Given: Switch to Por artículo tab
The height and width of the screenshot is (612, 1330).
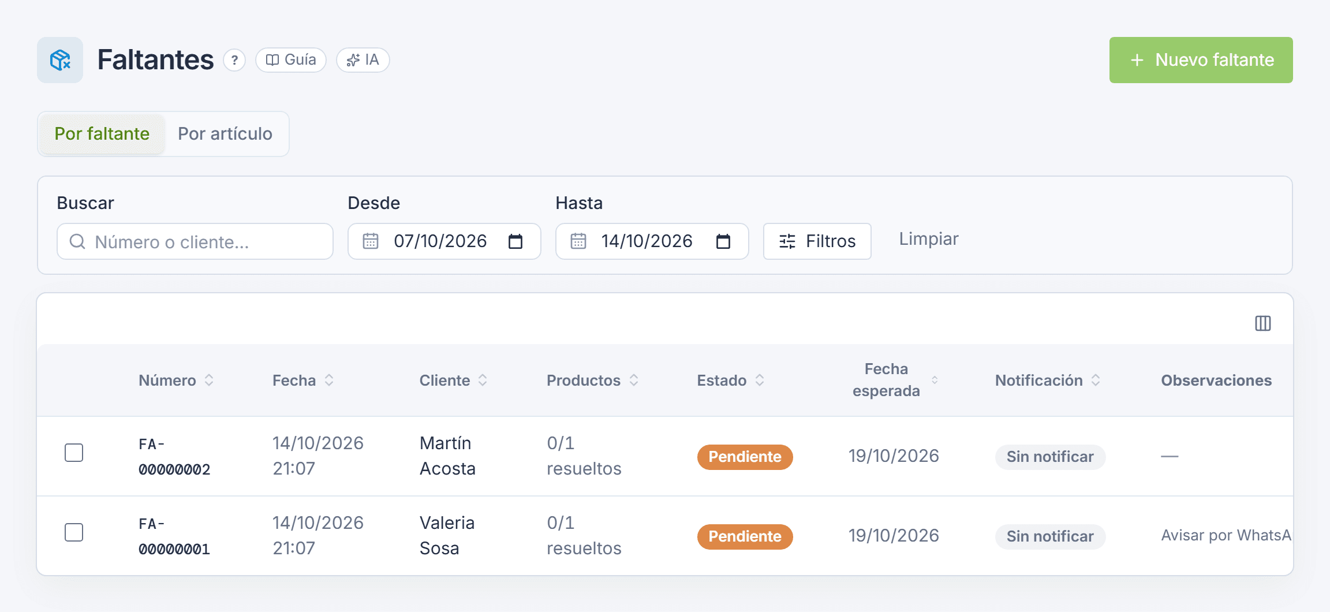Looking at the screenshot, I should tap(225, 134).
